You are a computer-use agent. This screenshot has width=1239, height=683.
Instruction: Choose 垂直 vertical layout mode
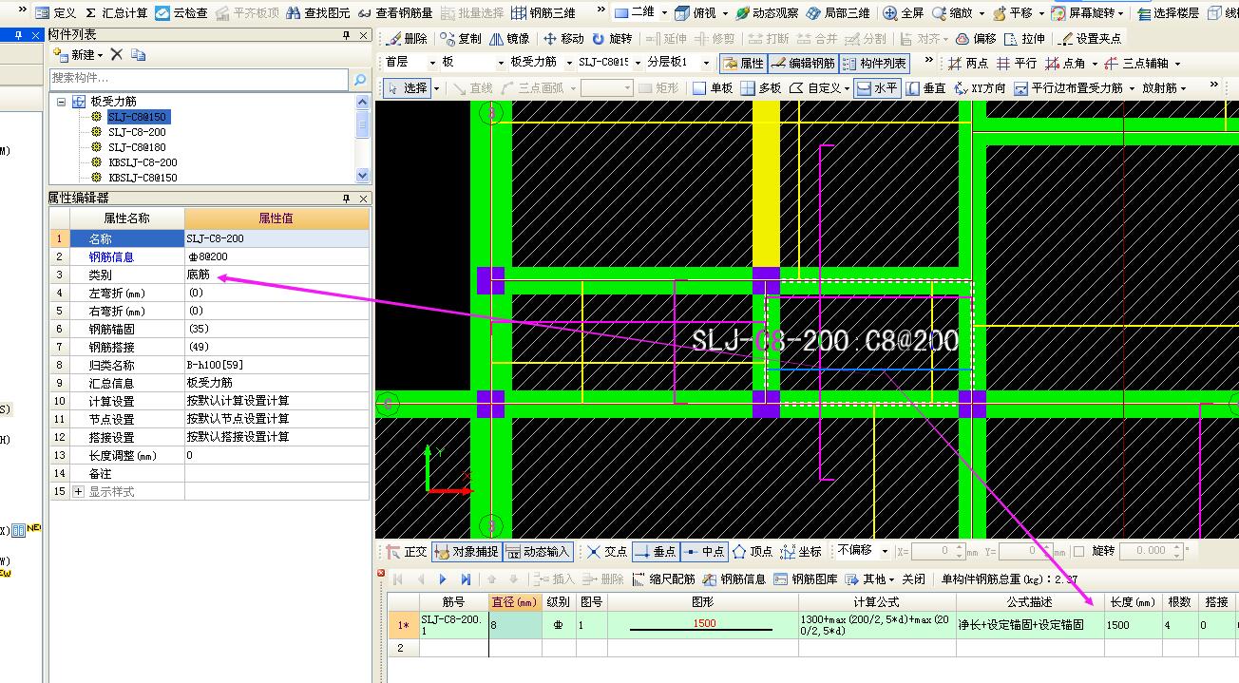coord(926,88)
